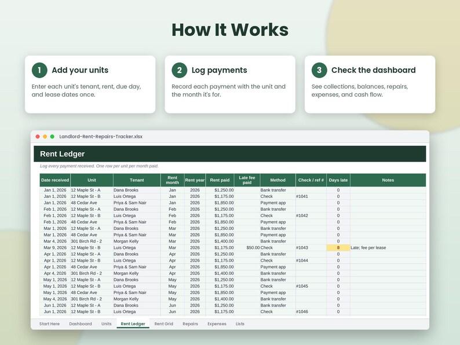
Task: Click check reference cell #1045
Action: [311, 286]
